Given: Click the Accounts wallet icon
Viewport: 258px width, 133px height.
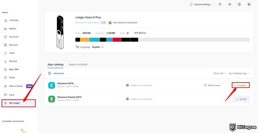Looking at the screenshot, I should 6,37.
